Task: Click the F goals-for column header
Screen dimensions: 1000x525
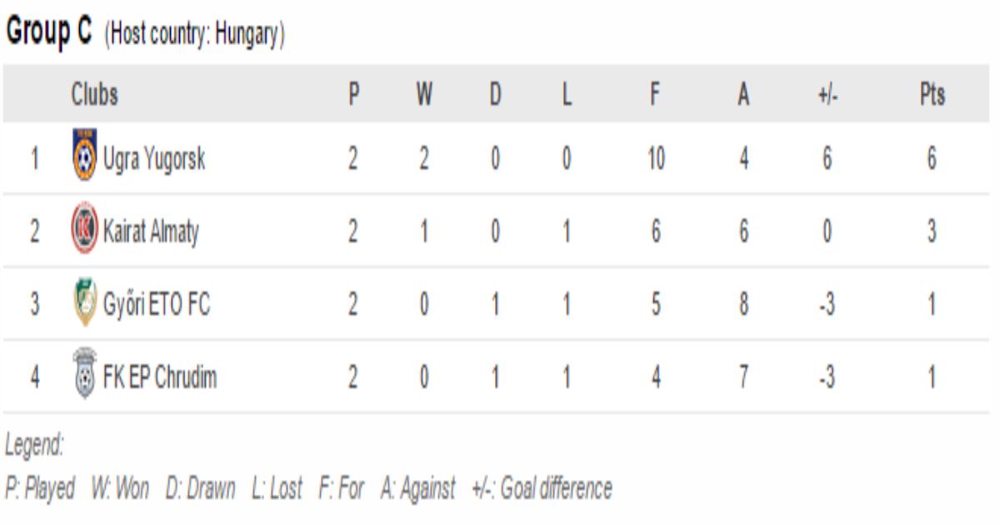Action: click(x=656, y=95)
